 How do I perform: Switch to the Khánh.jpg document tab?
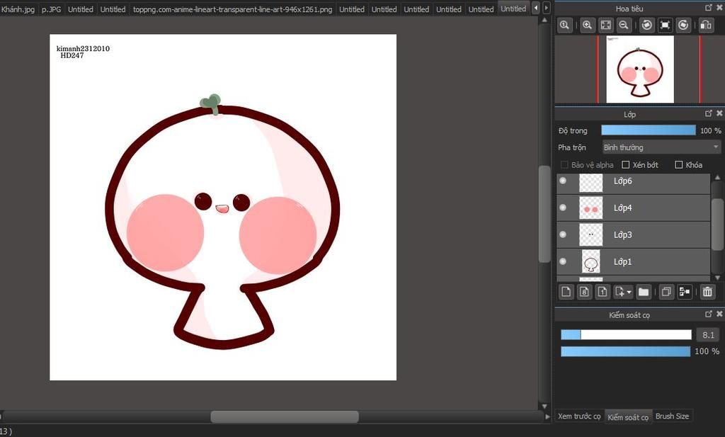pyautogui.click(x=18, y=8)
